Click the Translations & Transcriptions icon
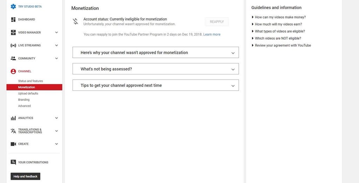The height and width of the screenshot is (183, 359). pyautogui.click(x=13, y=131)
